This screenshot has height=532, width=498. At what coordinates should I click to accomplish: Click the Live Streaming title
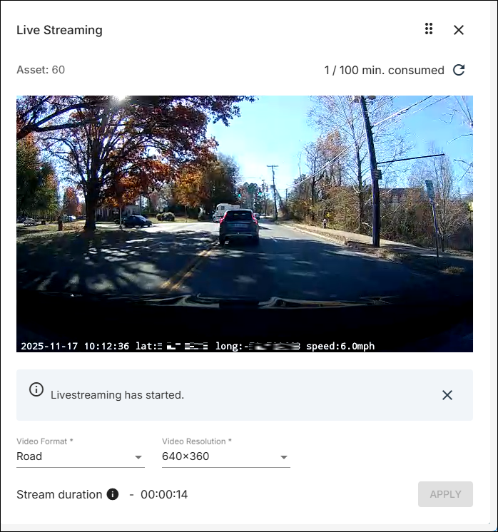(59, 30)
